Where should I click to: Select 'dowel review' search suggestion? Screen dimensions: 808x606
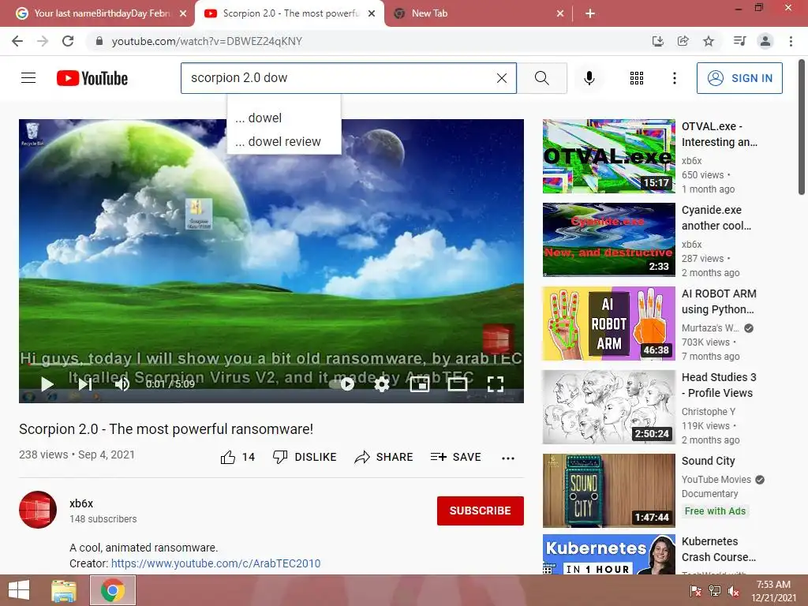coord(284,142)
